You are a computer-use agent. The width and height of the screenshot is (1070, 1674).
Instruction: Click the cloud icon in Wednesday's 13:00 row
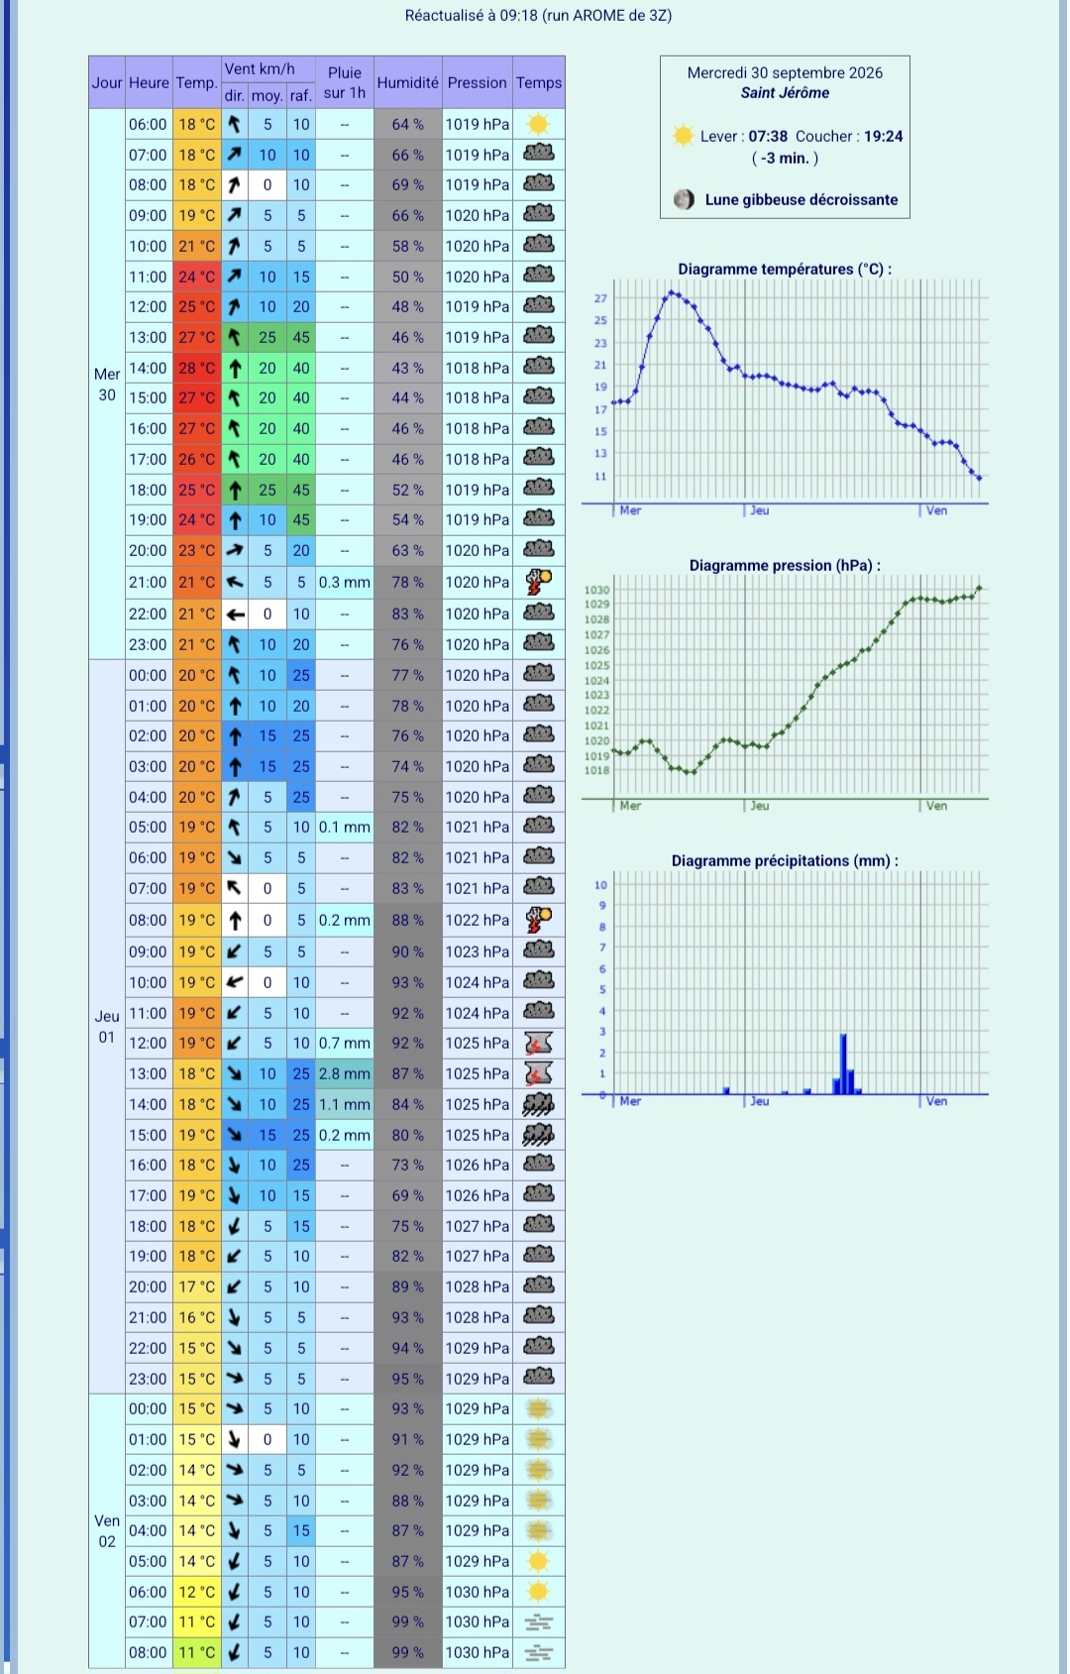tap(538, 337)
